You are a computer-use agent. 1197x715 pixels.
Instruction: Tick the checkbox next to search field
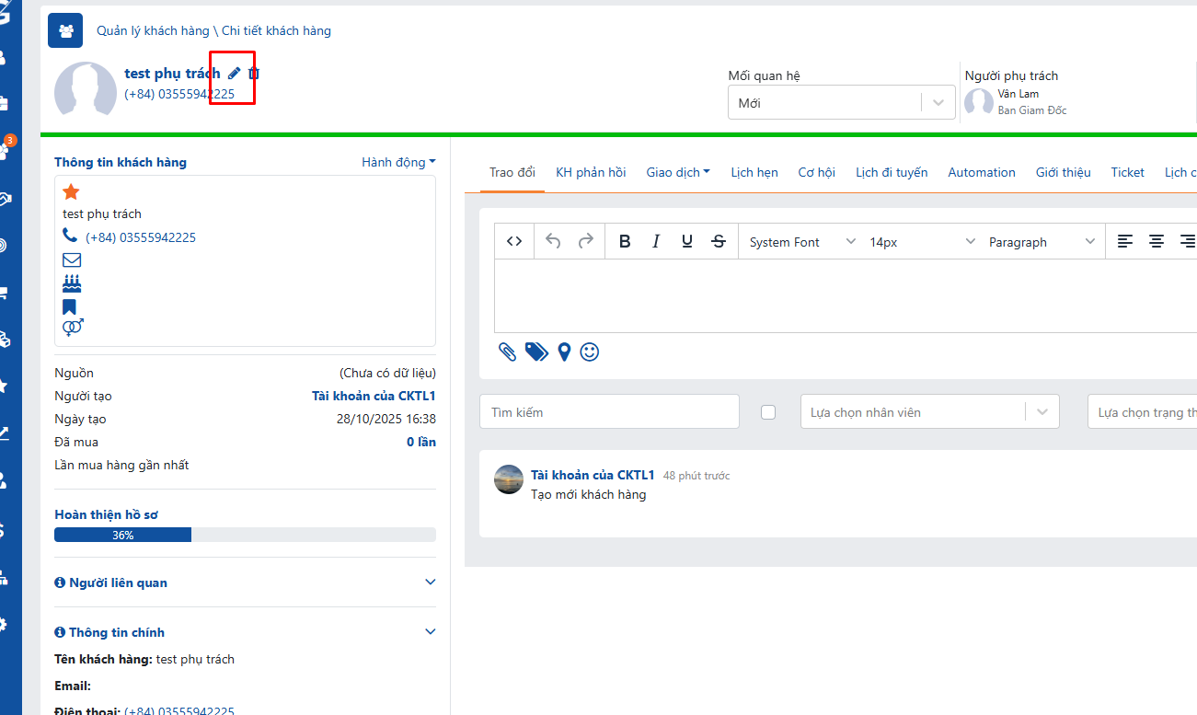coord(768,412)
